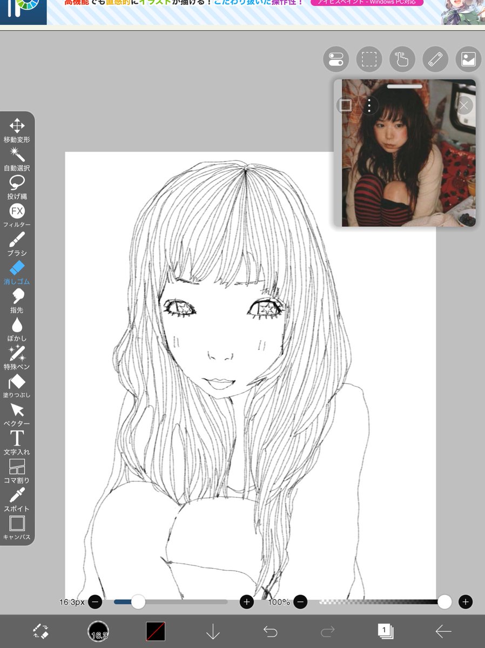Redo the undone stroke
Viewport: 485px width, 648px height.
pyautogui.click(x=328, y=631)
